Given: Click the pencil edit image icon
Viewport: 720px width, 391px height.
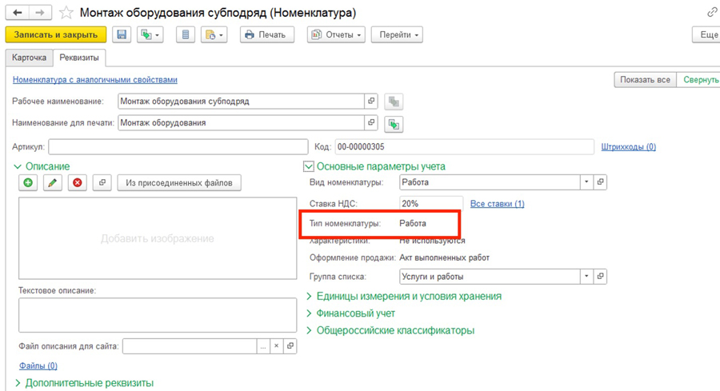Looking at the screenshot, I should [52, 183].
